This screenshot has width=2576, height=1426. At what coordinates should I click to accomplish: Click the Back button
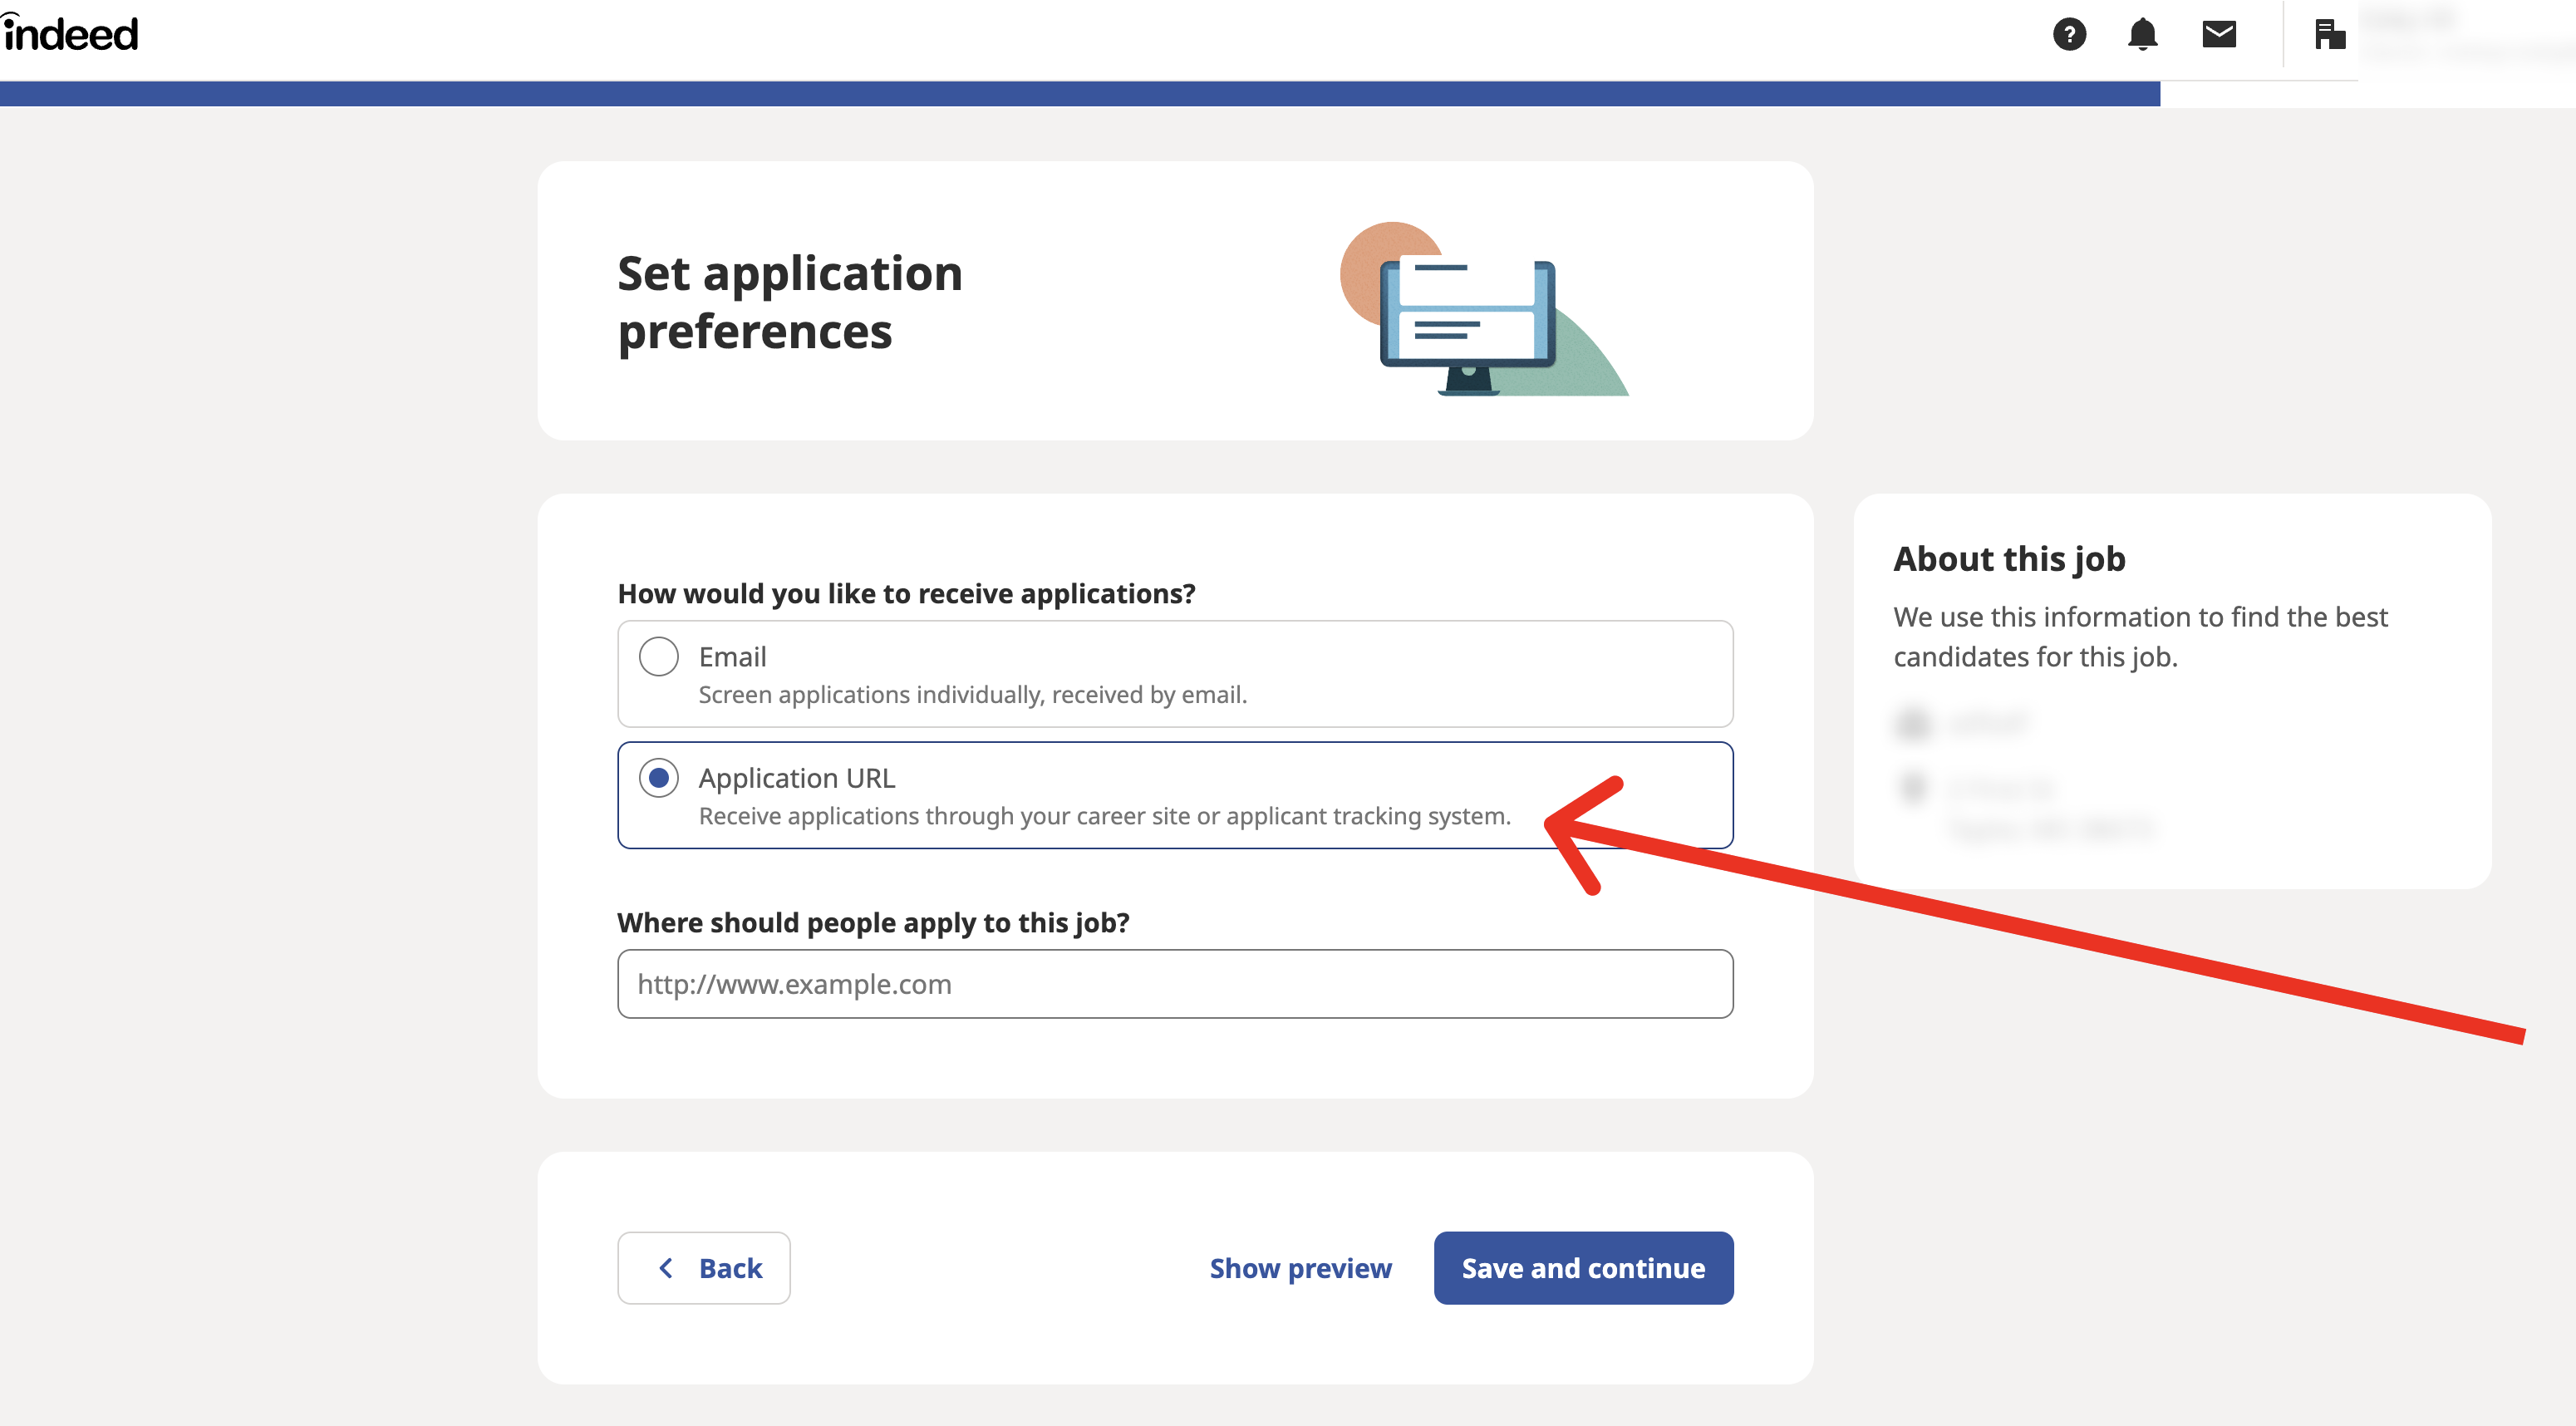[704, 1268]
